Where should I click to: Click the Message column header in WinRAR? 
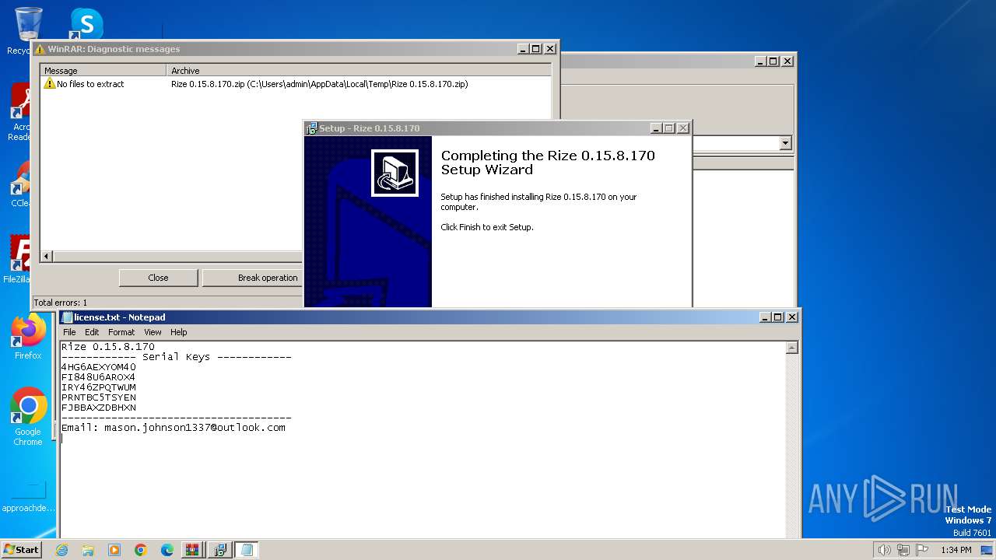pyautogui.click(x=104, y=70)
